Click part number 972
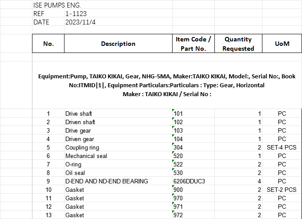302x219 pixels. pyautogui.click(x=193, y=215)
